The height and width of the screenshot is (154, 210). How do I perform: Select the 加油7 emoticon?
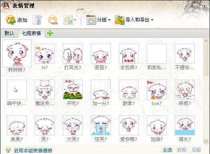point(157,125)
